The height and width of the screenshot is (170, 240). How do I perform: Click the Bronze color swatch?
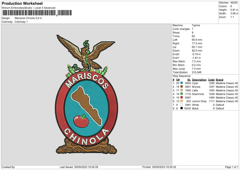182,87
